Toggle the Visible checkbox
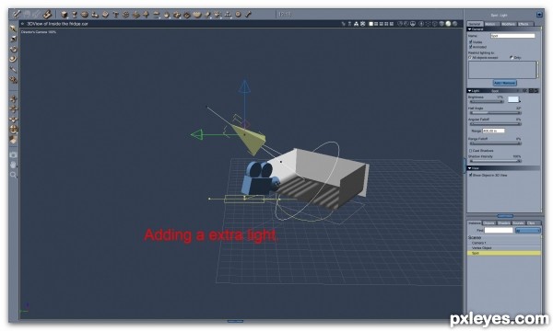 click(x=470, y=42)
